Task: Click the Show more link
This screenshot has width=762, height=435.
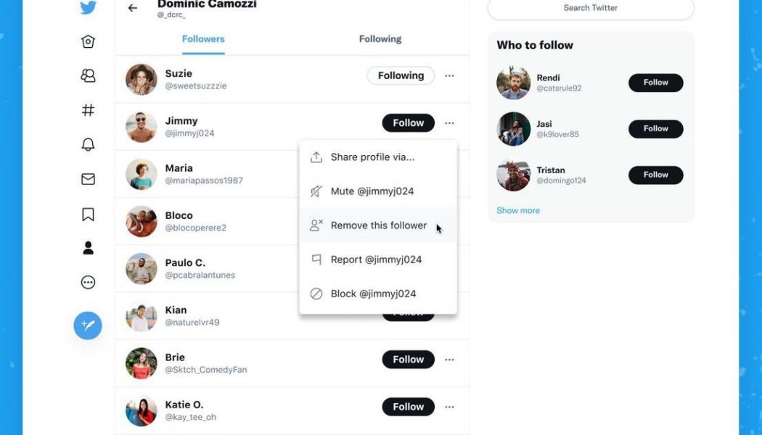Action: pyautogui.click(x=517, y=210)
